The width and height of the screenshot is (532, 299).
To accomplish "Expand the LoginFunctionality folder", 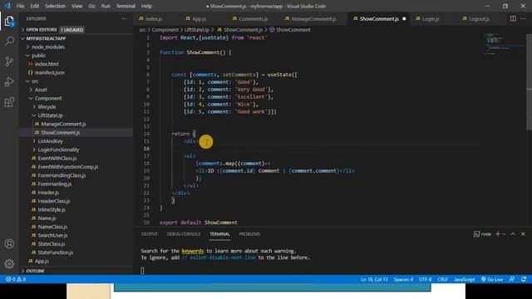I will click(58, 149).
